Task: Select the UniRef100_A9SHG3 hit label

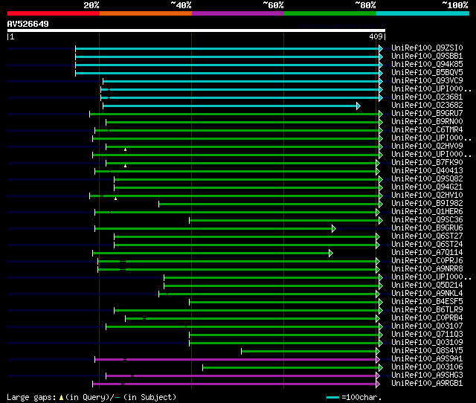Action: pos(427,375)
